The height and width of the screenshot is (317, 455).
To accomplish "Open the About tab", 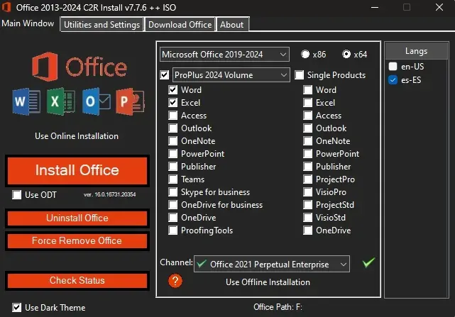I will tap(232, 25).
